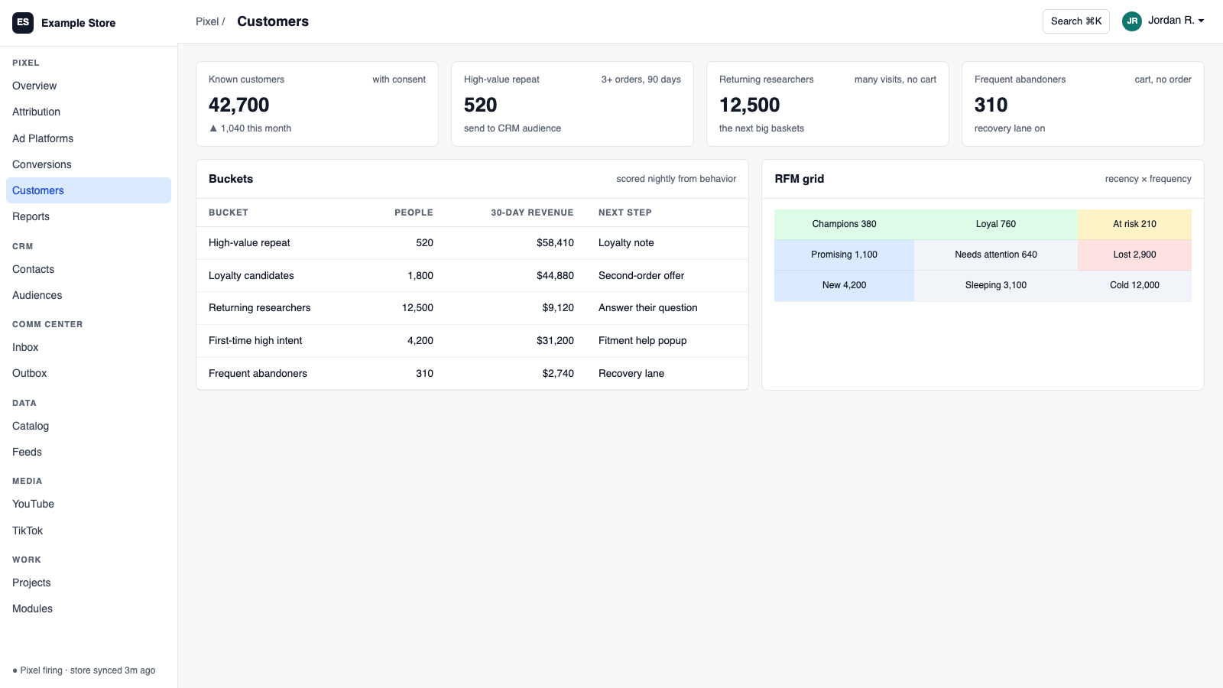Open Attribution page in sidebar
The width and height of the screenshot is (1223, 688).
point(89,112)
